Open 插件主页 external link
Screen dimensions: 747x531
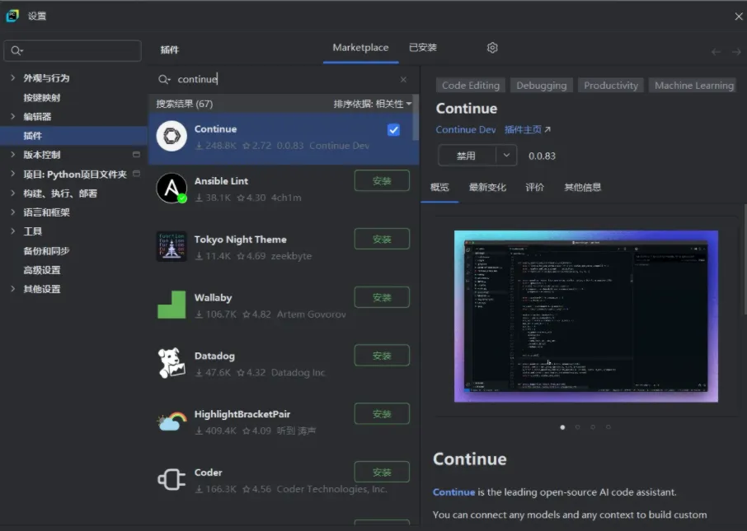(x=528, y=129)
